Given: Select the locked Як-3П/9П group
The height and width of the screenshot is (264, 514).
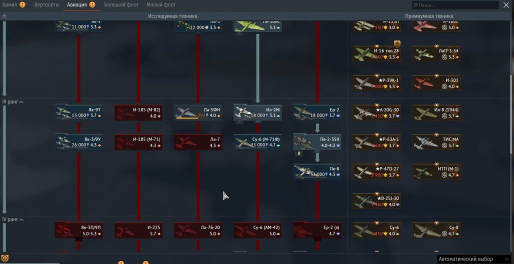Looking at the screenshot, I should tap(78, 230).
